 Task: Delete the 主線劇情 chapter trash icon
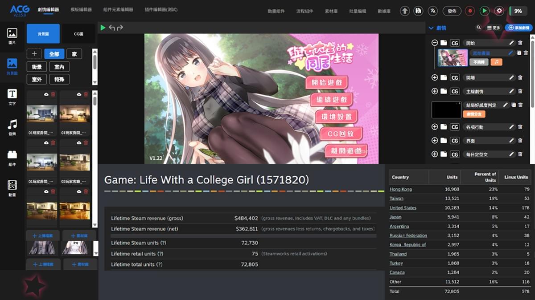pos(520,91)
